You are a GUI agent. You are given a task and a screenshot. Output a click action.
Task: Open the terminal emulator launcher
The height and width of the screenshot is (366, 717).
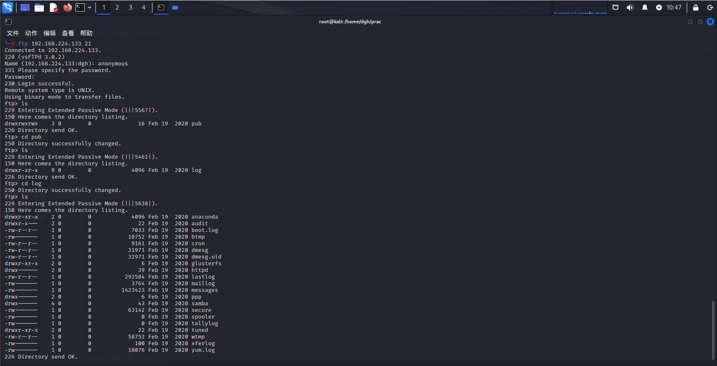(80, 7)
